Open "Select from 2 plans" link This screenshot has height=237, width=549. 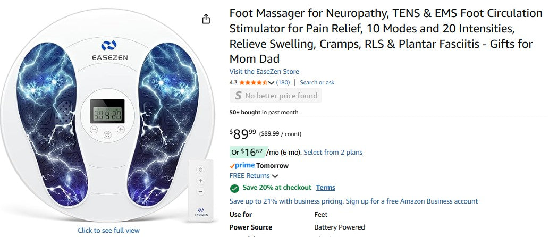[333, 153]
